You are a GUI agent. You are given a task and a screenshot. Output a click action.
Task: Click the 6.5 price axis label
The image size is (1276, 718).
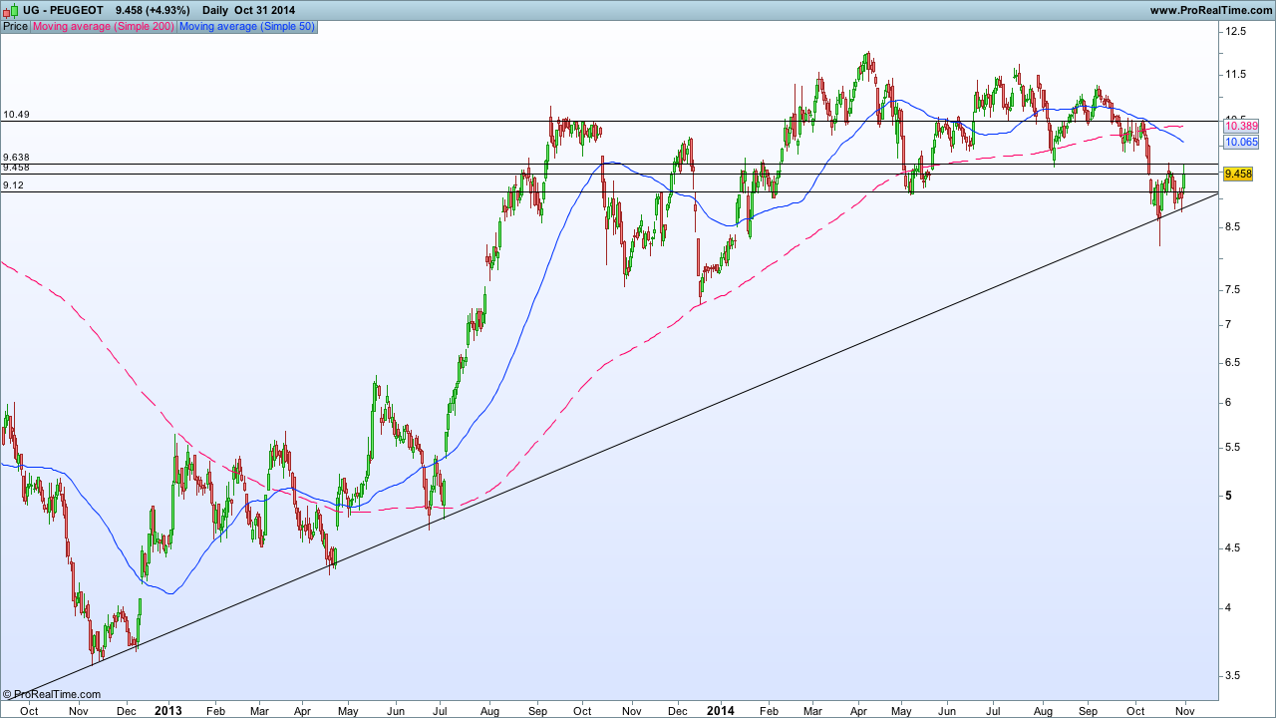click(x=1233, y=362)
